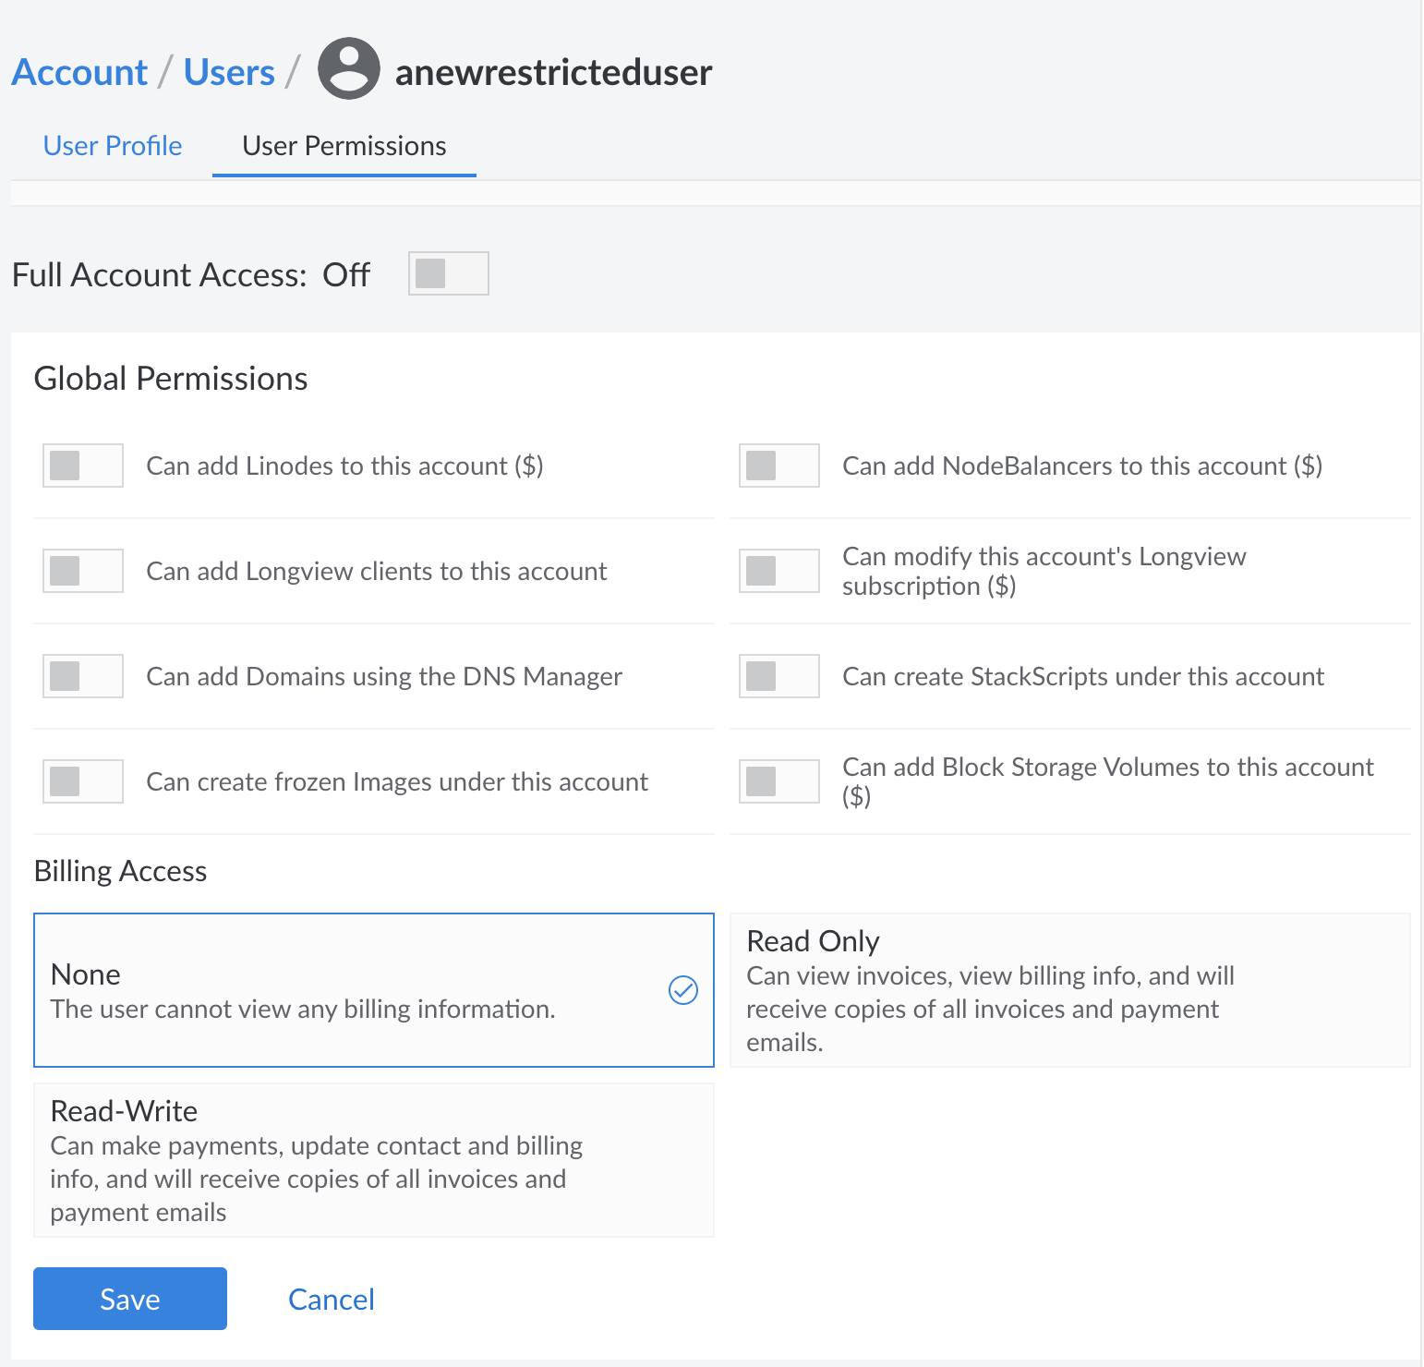This screenshot has width=1424, height=1367.
Task: Enable Can create StackScripts permission
Action: pos(778,676)
